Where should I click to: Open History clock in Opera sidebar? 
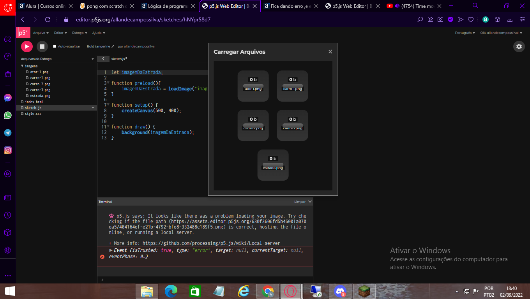point(8,215)
